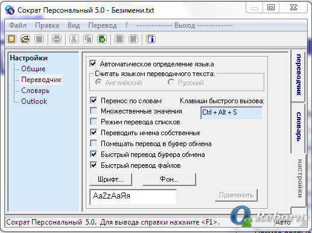The height and width of the screenshot is (233, 312).
Task: Open the ? help menu
Action: [x=126, y=25]
